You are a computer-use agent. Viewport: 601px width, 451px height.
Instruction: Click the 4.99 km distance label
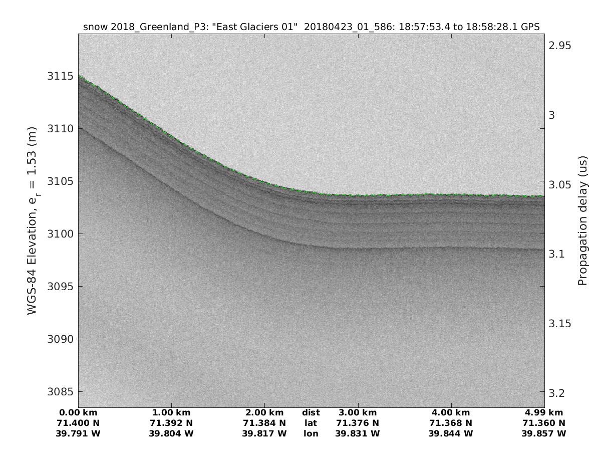pyautogui.click(x=544, y=413)
